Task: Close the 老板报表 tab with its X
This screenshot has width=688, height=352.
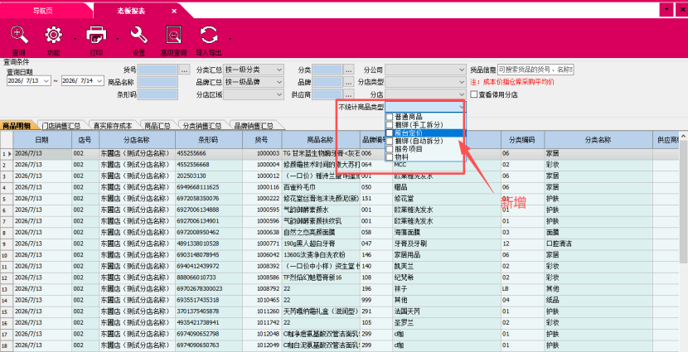Action: 174,12
